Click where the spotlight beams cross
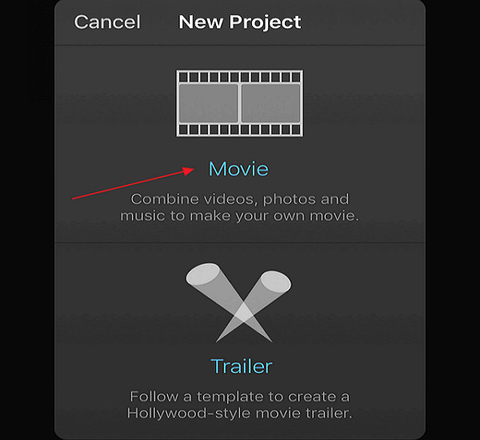The height and width of the screenshot is (440, 480). tap(244, 312)
